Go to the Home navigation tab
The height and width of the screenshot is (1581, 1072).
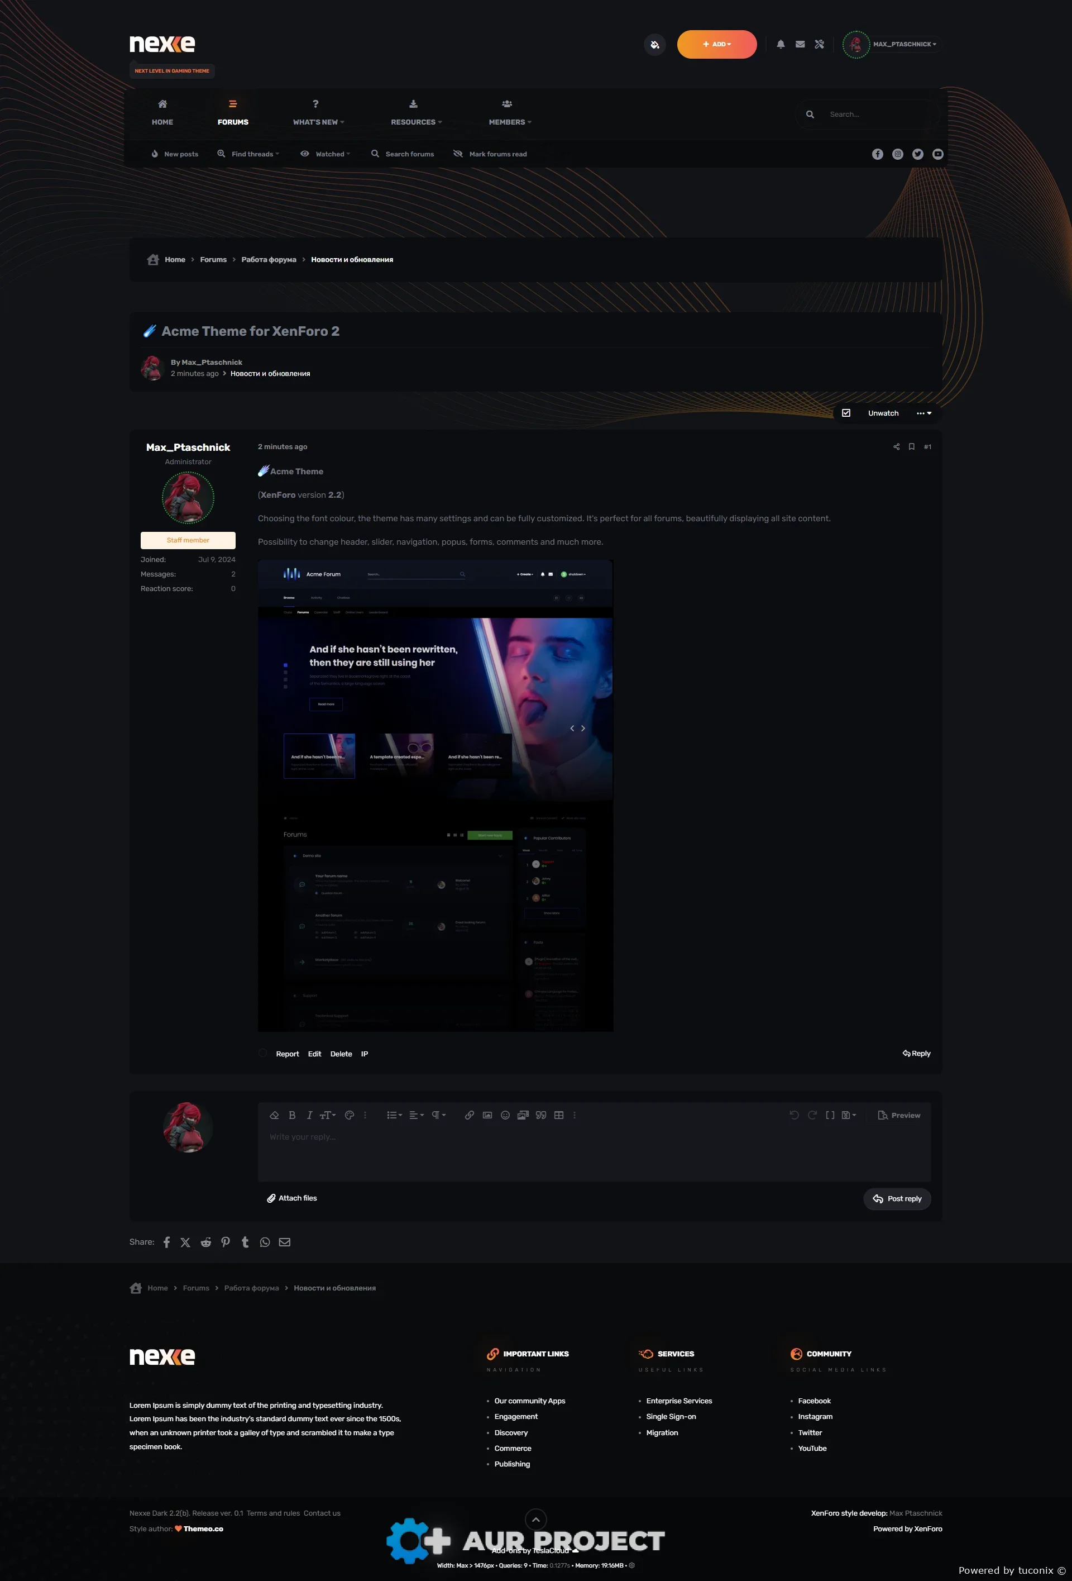[x=162, y=113]
